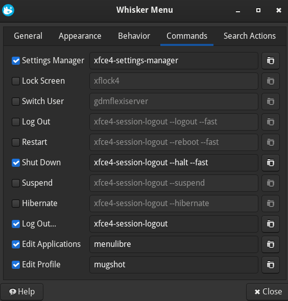Viewport: 288px width, 301px height.
Task: Check the Restart command option
Action: (x=16, y=142)
